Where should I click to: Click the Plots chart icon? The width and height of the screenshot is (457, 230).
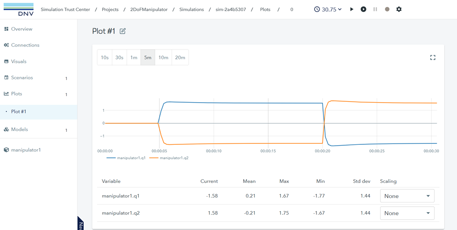6,94
